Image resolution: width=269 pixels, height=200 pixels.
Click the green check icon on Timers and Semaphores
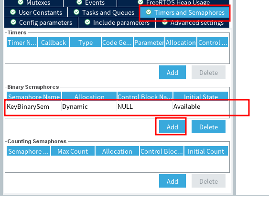149,12
